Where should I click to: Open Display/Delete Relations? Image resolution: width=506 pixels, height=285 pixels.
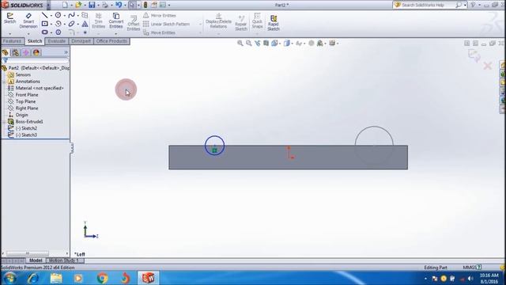pyautogui.click(x=218, y=21)
